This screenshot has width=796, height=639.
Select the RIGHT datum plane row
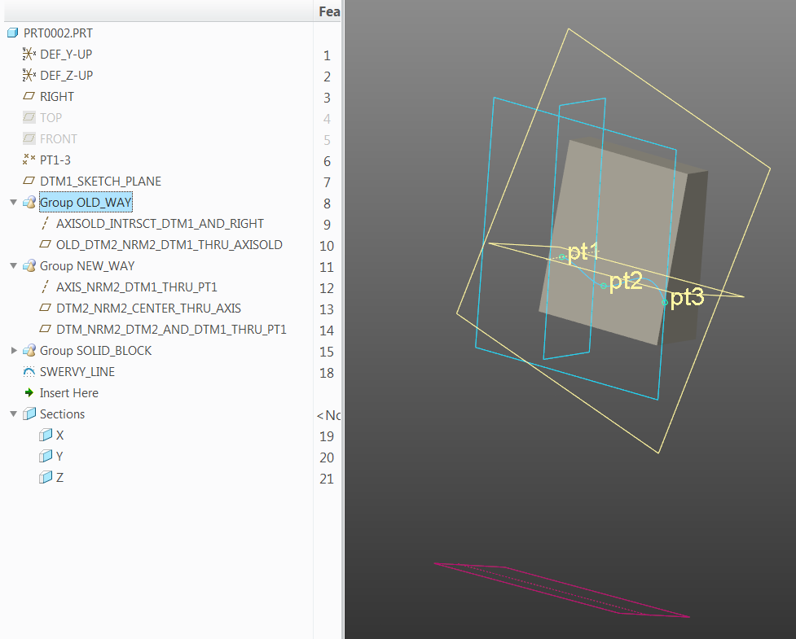[57, 96]
